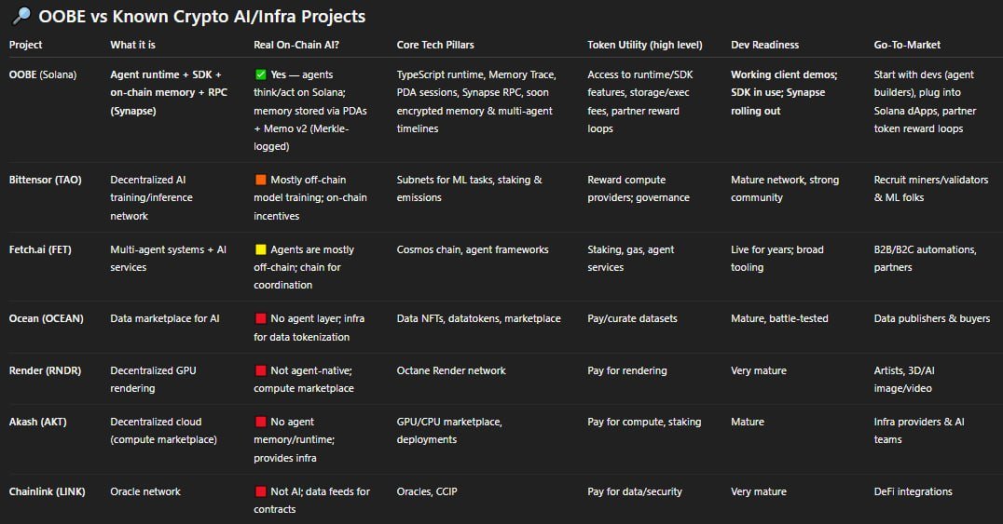
Task: Click 'Recruit miners/validators & ML folks' cell
Action: (931, 189)
